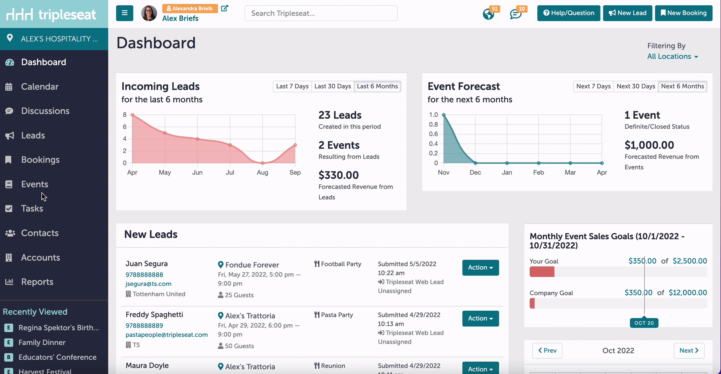Go to Prev month in calendar
This screenshot has height=374, width=721.
point(547,351)
